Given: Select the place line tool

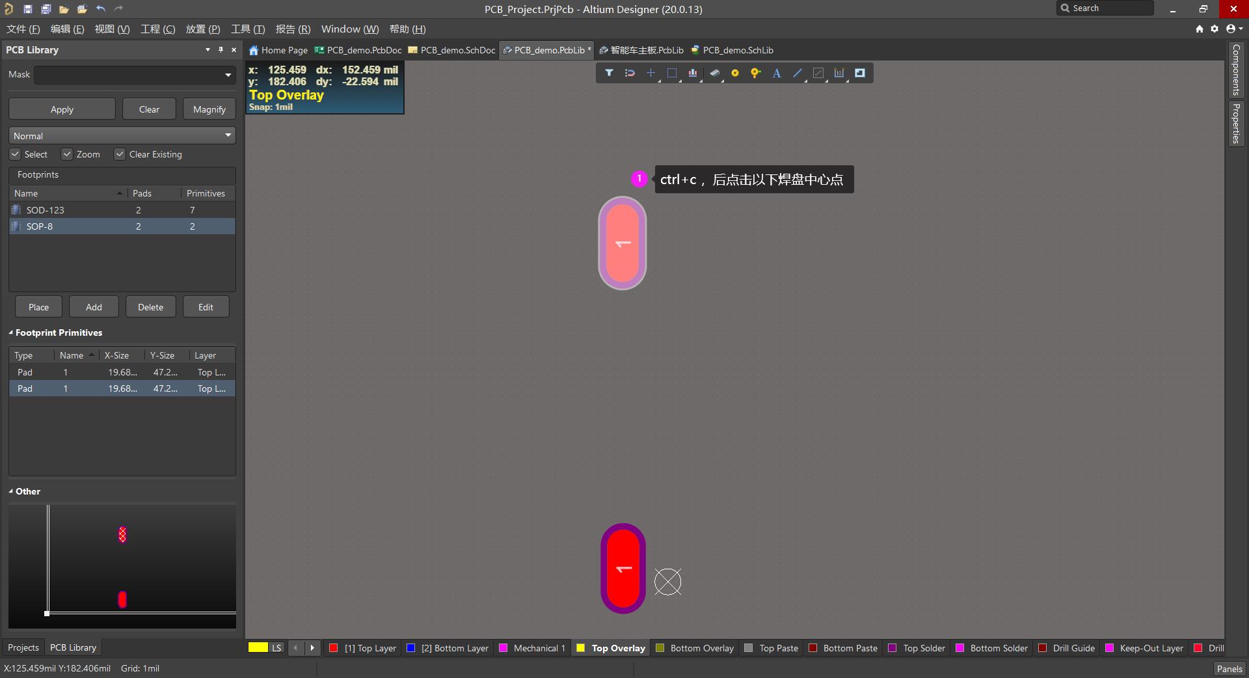Looking at the screenshot, I should [798, 74].
